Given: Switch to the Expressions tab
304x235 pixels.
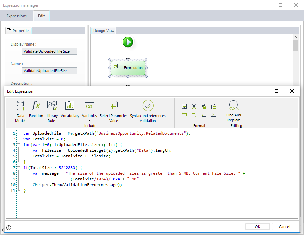Looking at the screenshot, I should pyautogui.click(x=17, y=16).
